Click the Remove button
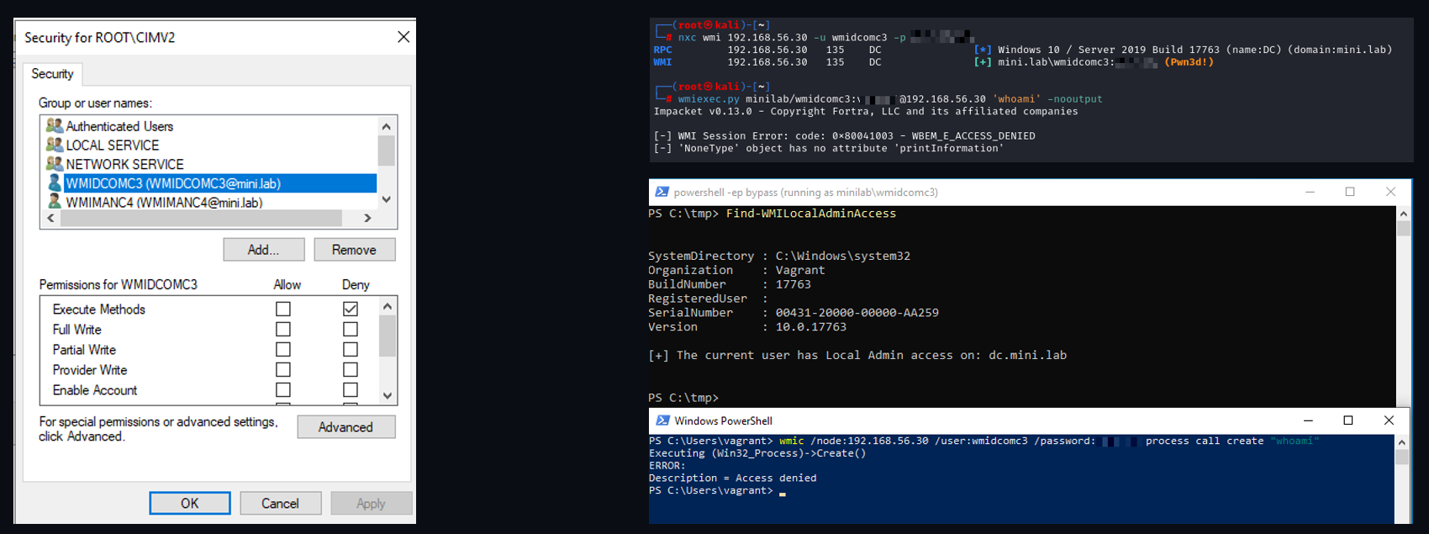Viewport: 1429px width, 534px height. pos(354,250)
